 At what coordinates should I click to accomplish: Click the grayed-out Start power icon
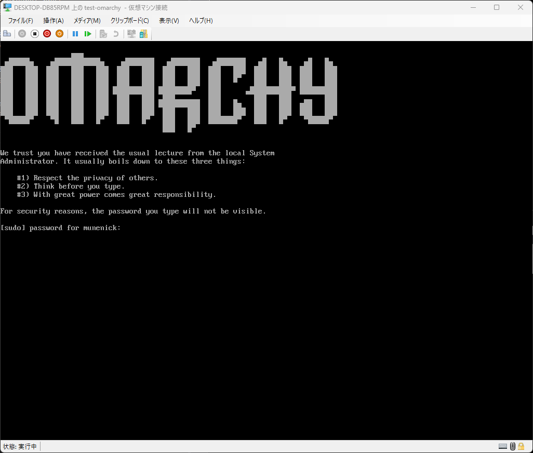pos(22,34)
